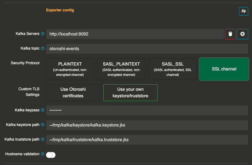Click into the Kafka topic field
The height and width of the screenshot is (165, 252).
(x=147, y=49)
